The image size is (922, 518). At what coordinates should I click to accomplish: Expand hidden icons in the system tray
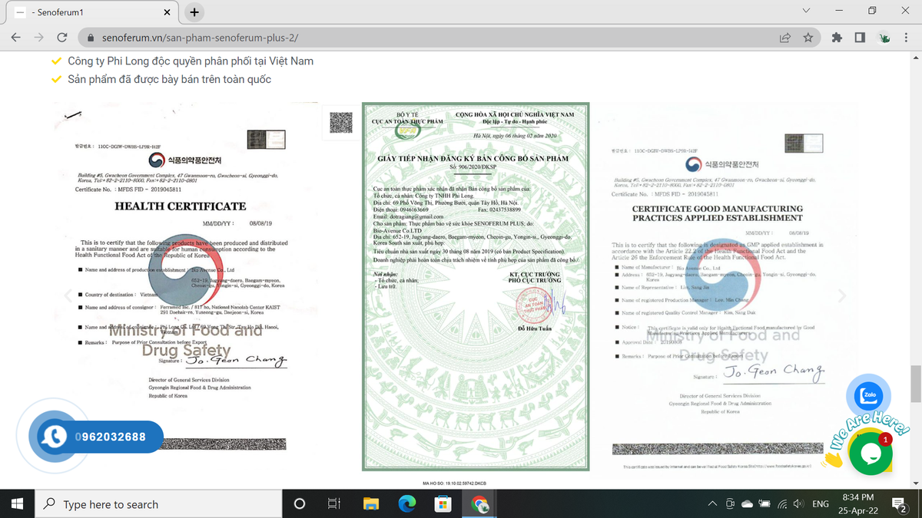(712, 503)
